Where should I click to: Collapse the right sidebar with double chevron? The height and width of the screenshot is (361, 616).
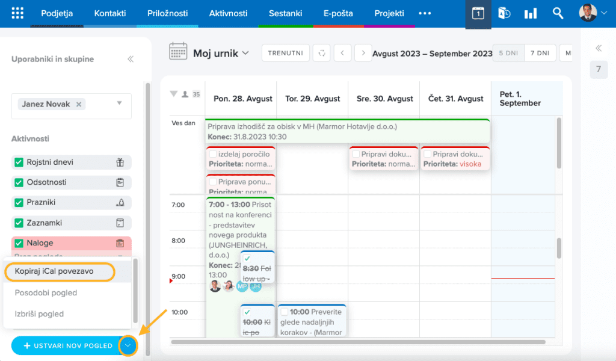[x=599, y=48]
